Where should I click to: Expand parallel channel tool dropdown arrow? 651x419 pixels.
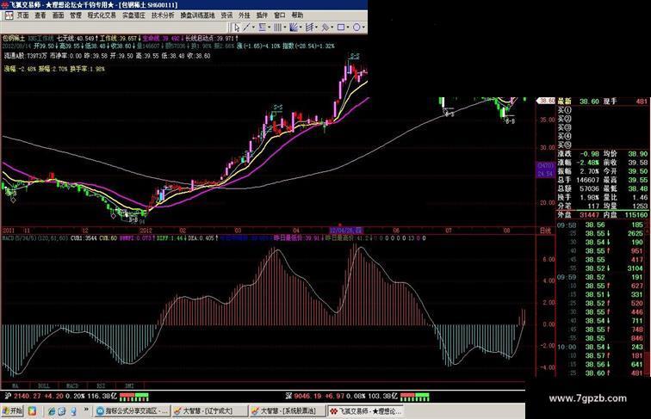point(316,27)
